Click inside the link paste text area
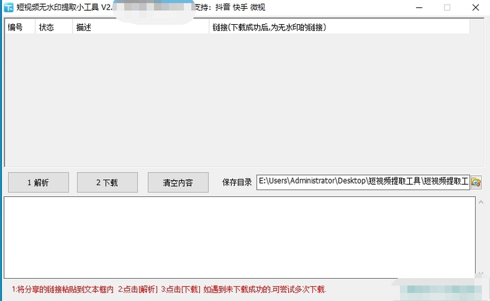The height and width of the screenshot is (301, 490). coord(240,237)
